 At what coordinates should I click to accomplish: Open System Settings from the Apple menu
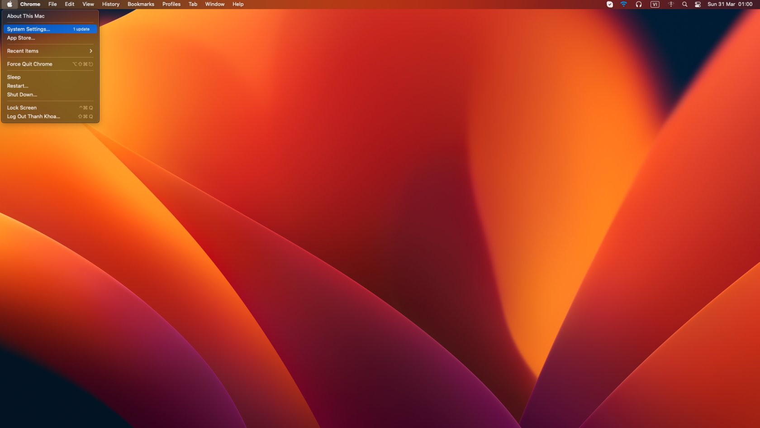click(x=28, y=29)
